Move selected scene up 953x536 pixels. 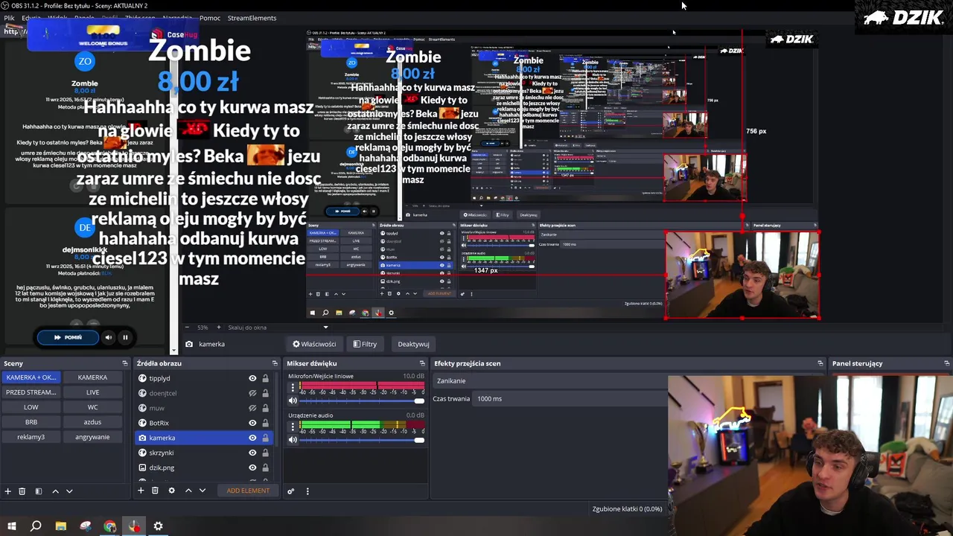pyautogui.click(x=55, y=491)
